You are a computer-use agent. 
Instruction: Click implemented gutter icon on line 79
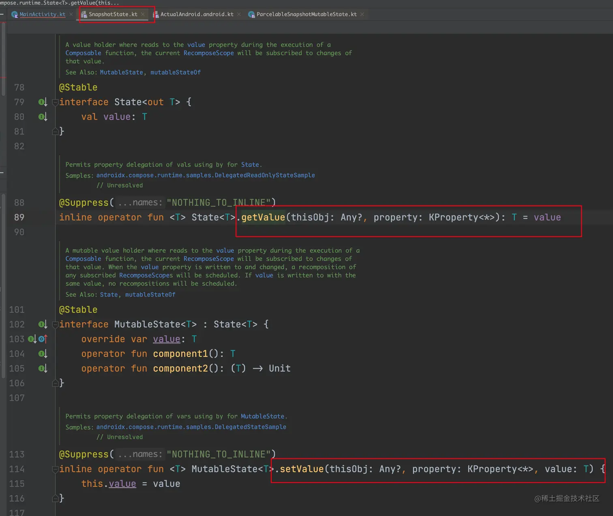click(43, 102)
